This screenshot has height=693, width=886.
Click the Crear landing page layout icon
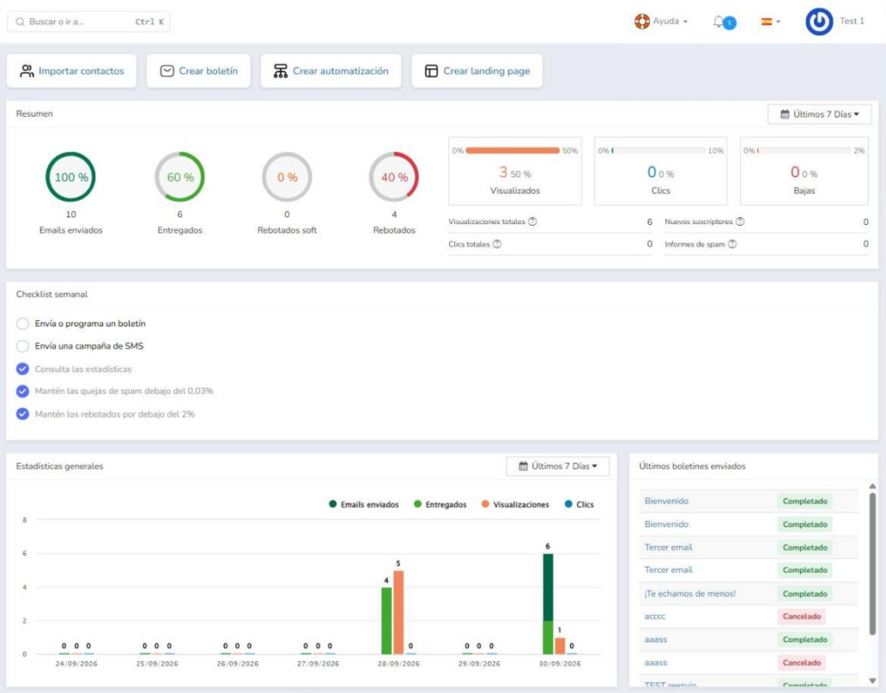click(x=431, y=71)
